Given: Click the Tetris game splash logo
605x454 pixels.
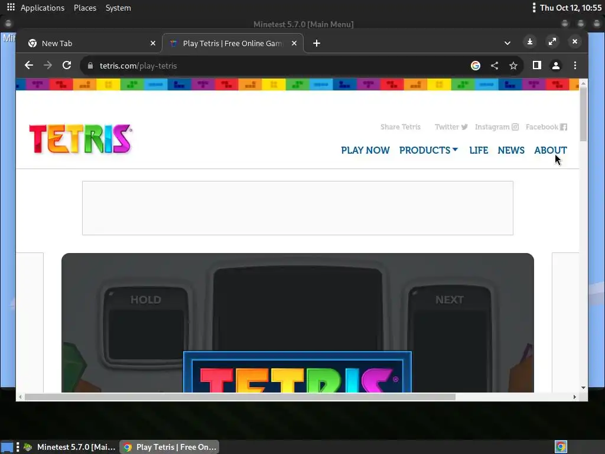Looking at the screenshot, I should (x=297, y=372).
